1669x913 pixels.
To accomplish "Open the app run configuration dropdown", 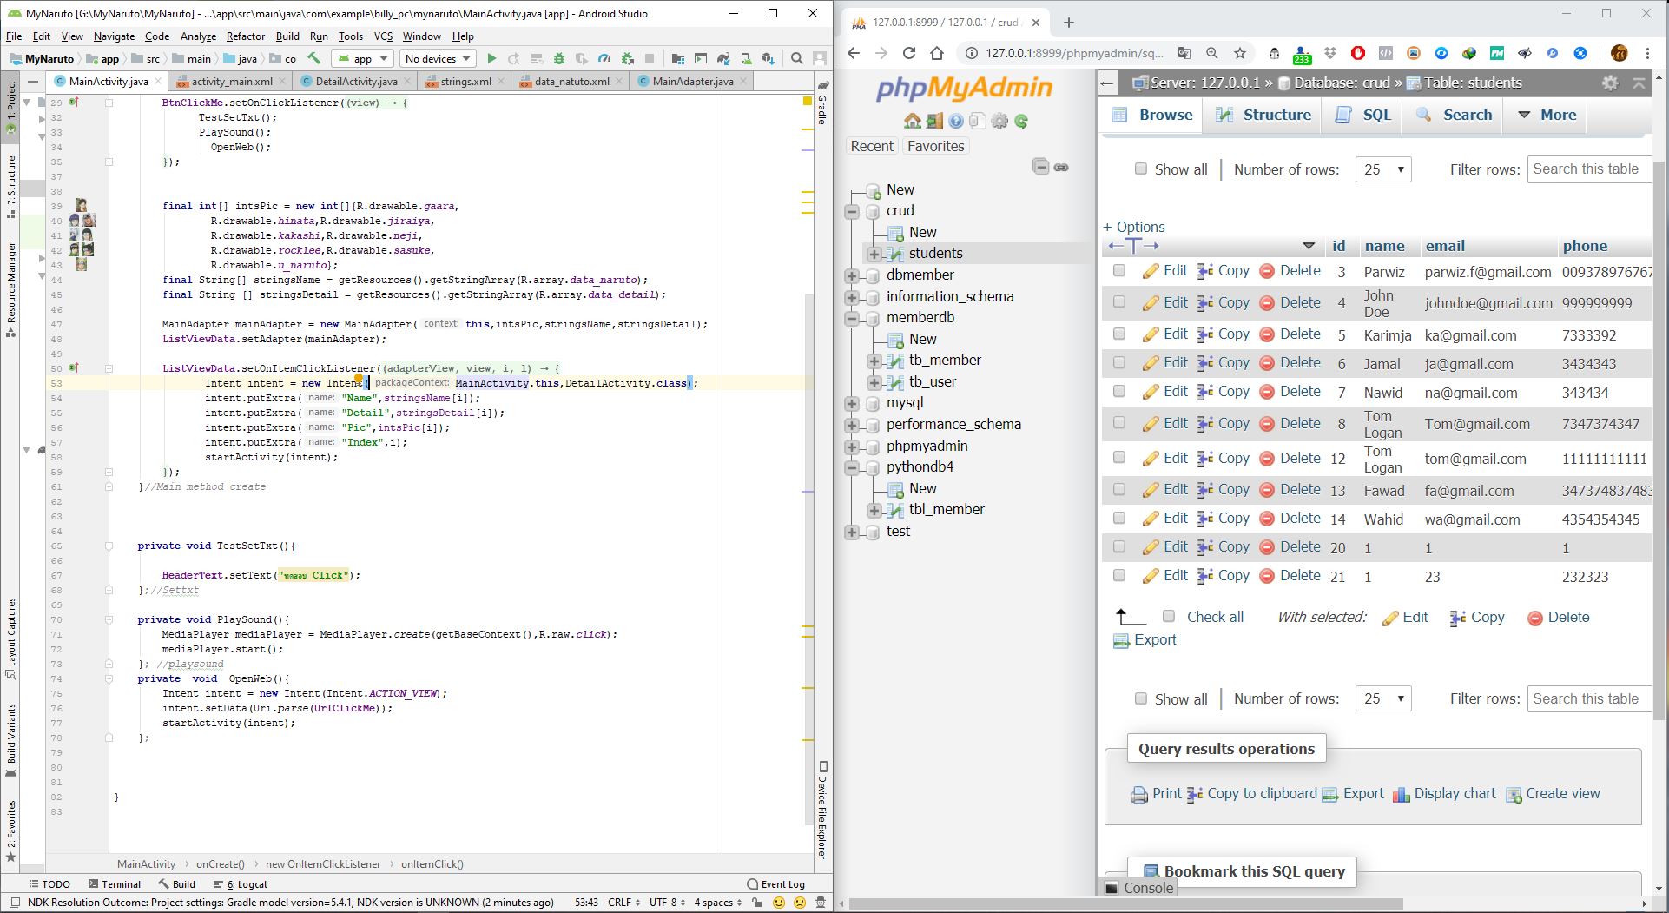I will point(362,59).
